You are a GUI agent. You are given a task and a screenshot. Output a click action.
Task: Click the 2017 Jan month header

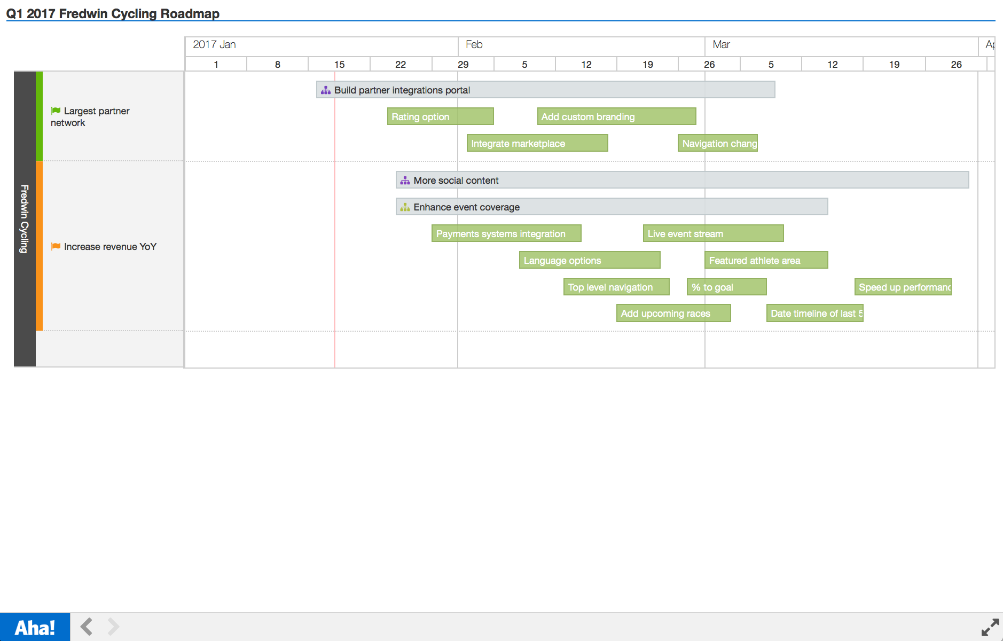(x=214, y=44)
